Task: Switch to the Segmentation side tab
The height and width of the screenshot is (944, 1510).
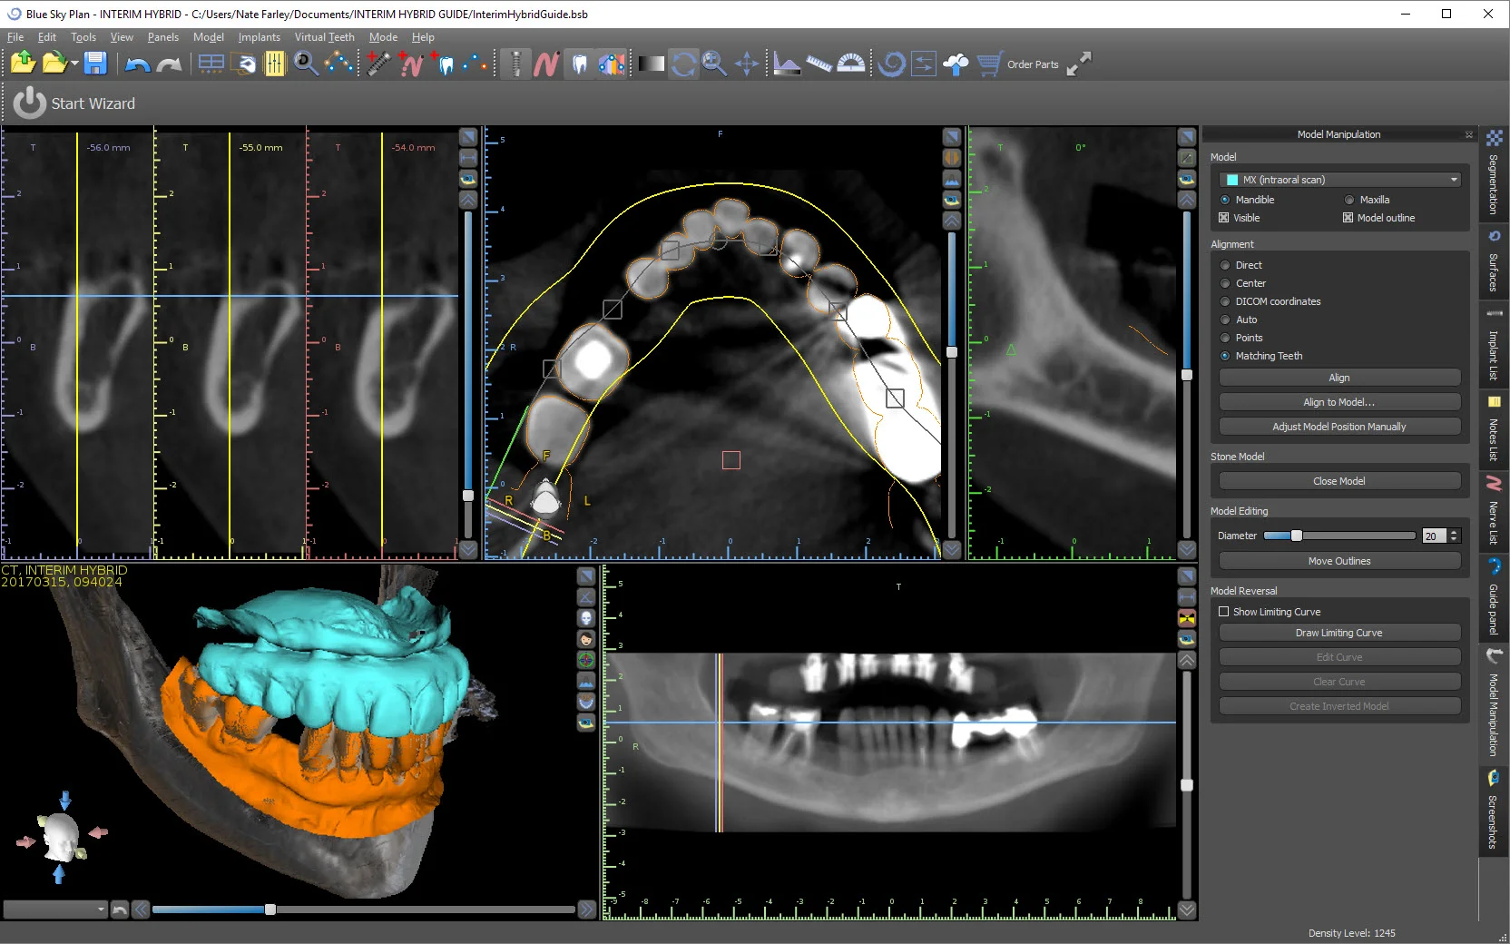Action: [x=1494, y=174]
